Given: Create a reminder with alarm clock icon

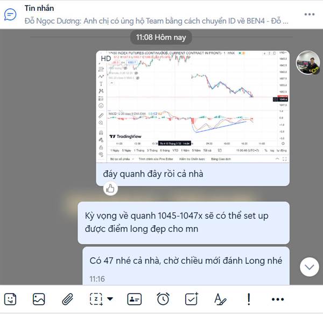Looking at the screenshot, I should 163,299.
